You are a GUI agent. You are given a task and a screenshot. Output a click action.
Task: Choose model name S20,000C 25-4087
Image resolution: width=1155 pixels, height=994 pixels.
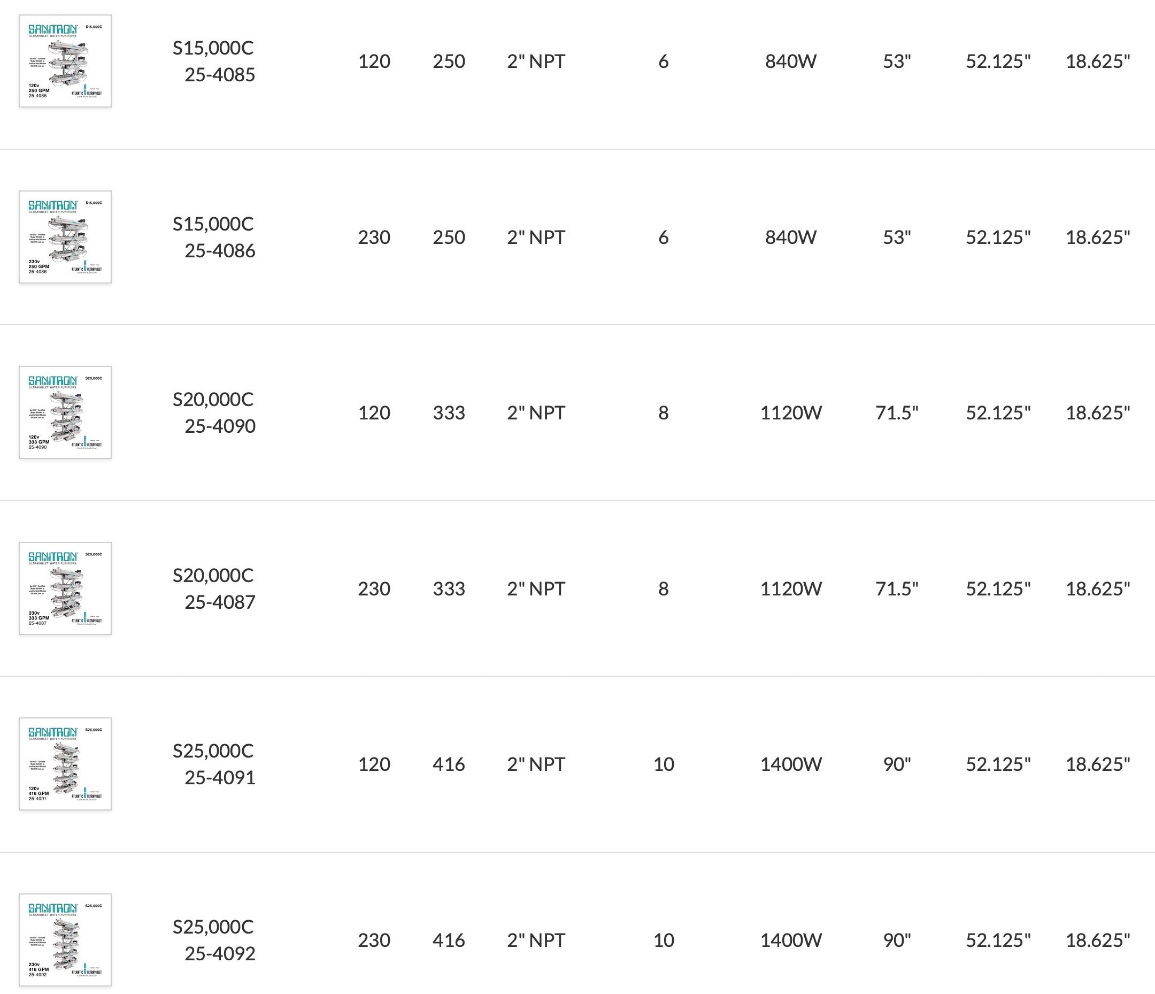[x=213, y=588]
